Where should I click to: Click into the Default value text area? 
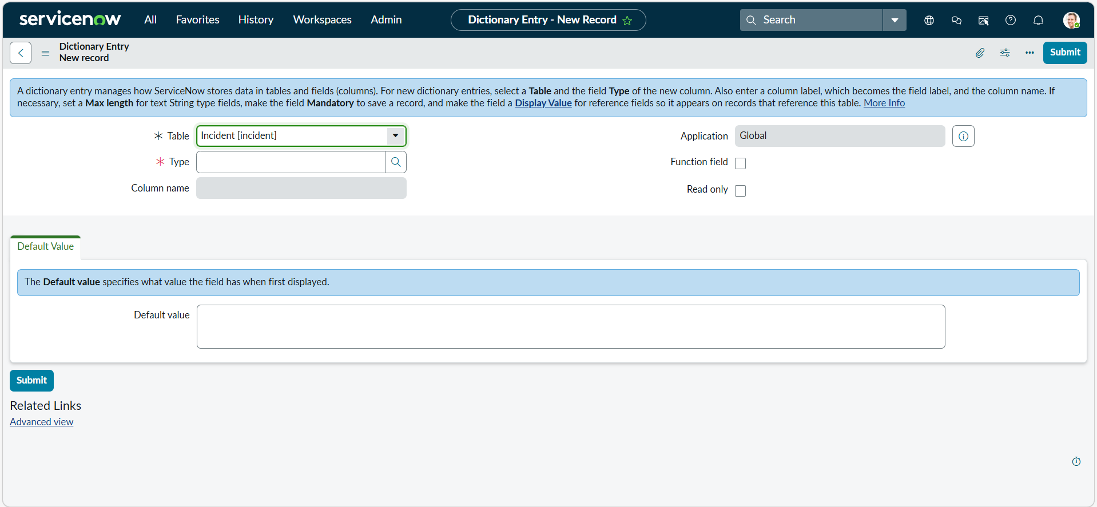(x=571, y=327)
